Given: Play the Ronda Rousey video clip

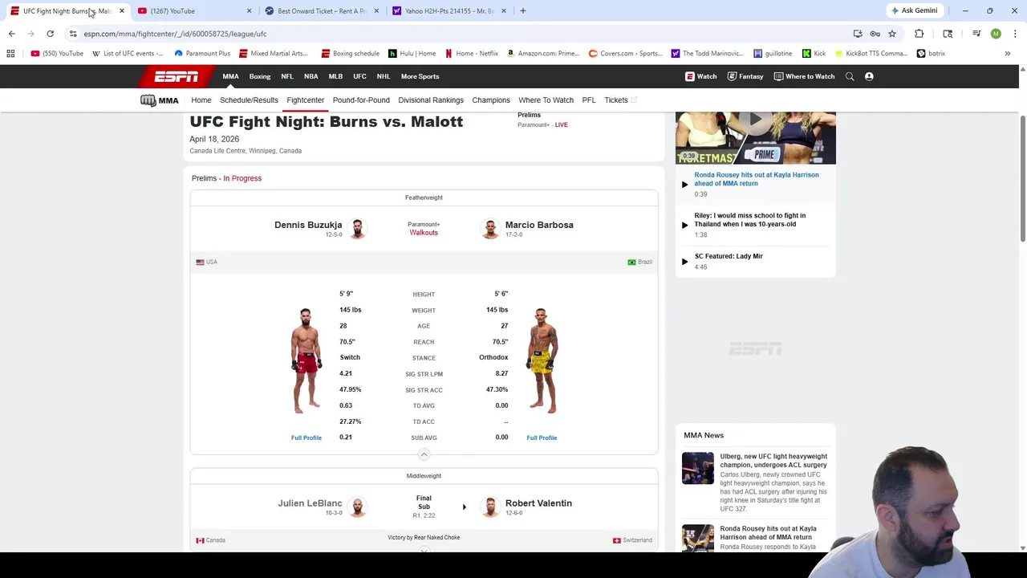Looking at the screenshot, I should click(x=684, y=185).
